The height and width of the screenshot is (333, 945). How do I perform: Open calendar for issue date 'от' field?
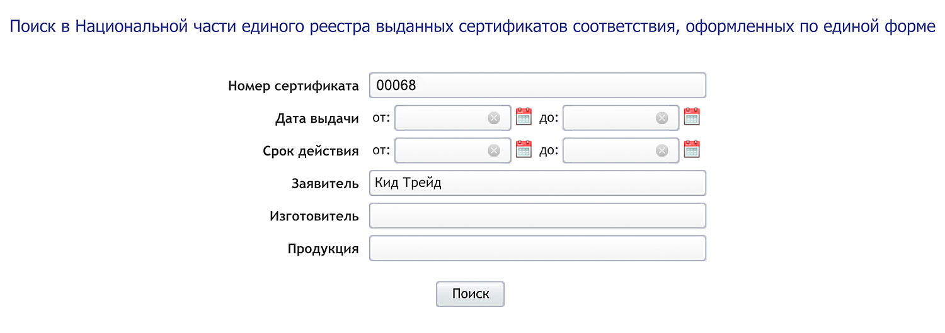[x=524, y=117]
